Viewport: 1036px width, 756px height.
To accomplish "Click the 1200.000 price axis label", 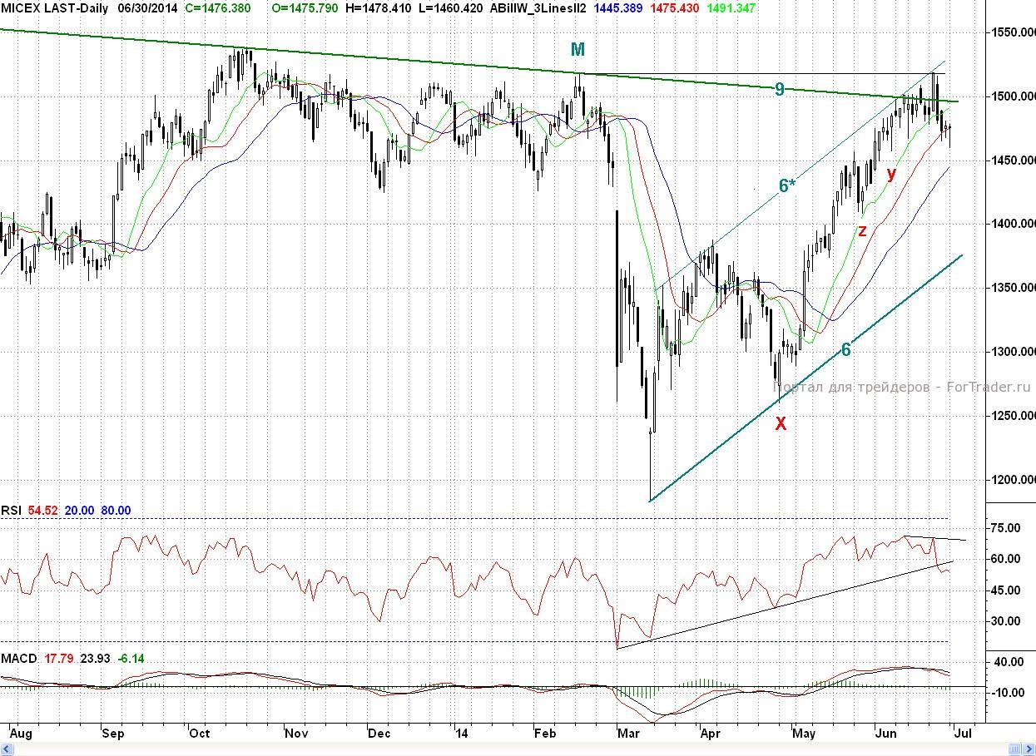I will (1013, 480).
